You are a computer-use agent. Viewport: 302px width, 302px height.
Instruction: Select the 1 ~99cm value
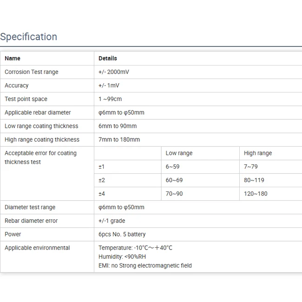click(110, 99)
